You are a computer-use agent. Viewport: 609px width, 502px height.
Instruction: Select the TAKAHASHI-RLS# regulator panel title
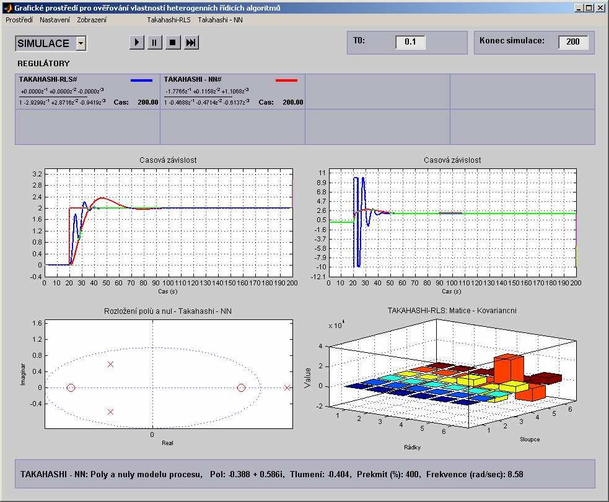tap(48, 79)
